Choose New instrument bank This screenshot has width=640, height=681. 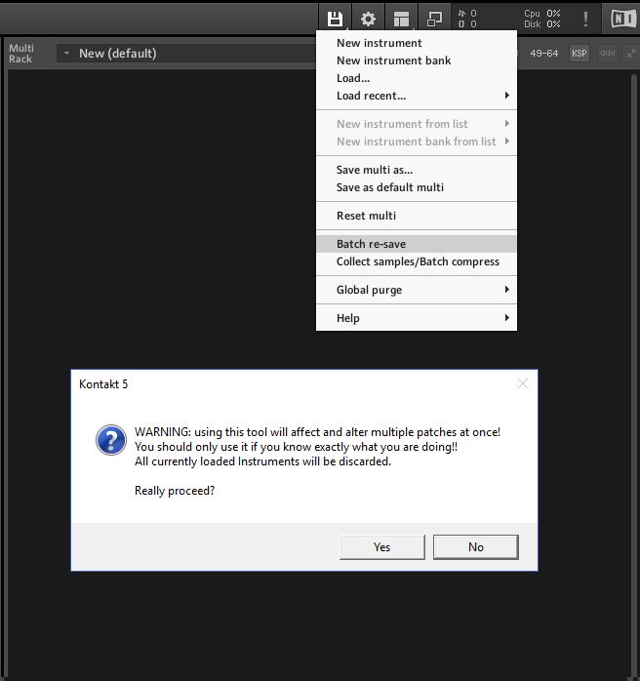(417, 60)
